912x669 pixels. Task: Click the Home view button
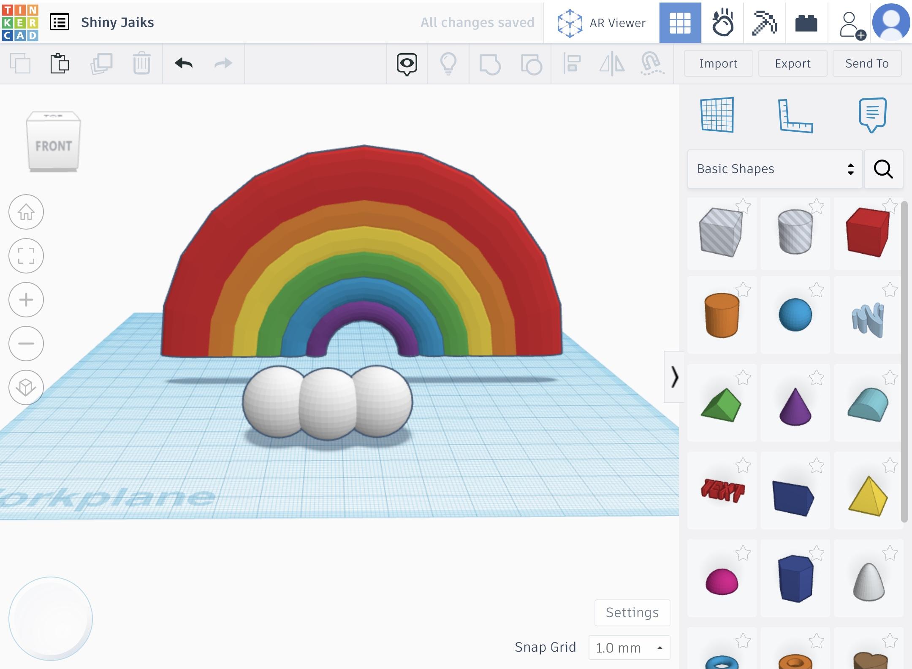(x=26, y=212)
